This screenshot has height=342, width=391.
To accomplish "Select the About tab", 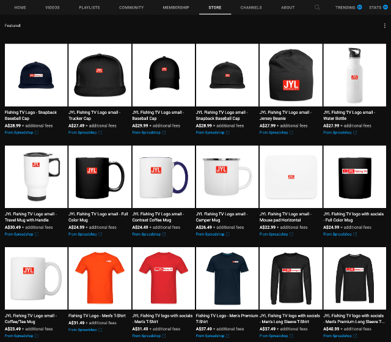I will click(288, 7).
